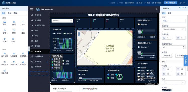Viewport: 188px width, 92px height.
Task: Click the dashed add-menu plus box
Action: click(39, 73)
